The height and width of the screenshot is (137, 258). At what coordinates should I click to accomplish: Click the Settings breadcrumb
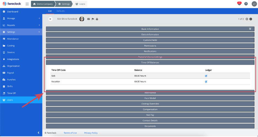[64, 4]
